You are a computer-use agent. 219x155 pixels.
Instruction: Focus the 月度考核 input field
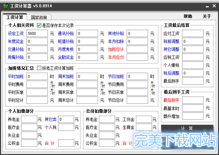pos(87,49)
